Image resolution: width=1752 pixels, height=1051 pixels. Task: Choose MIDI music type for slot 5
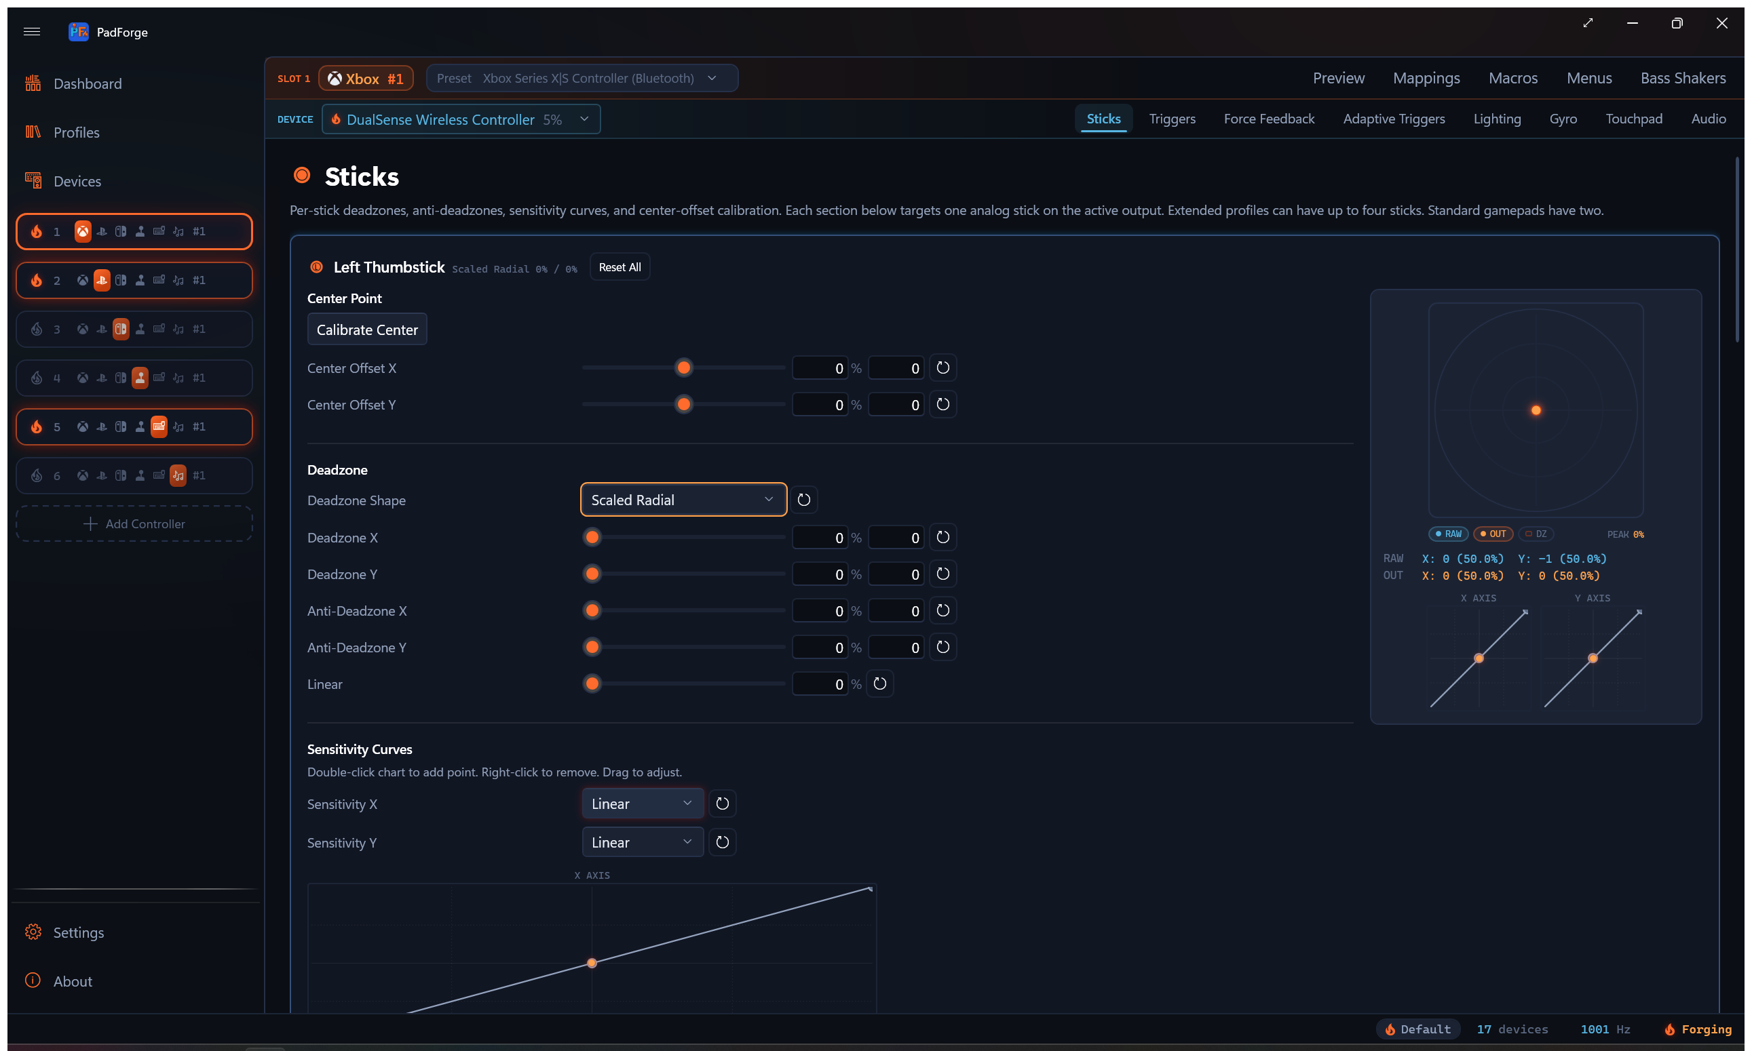(178, 427)
